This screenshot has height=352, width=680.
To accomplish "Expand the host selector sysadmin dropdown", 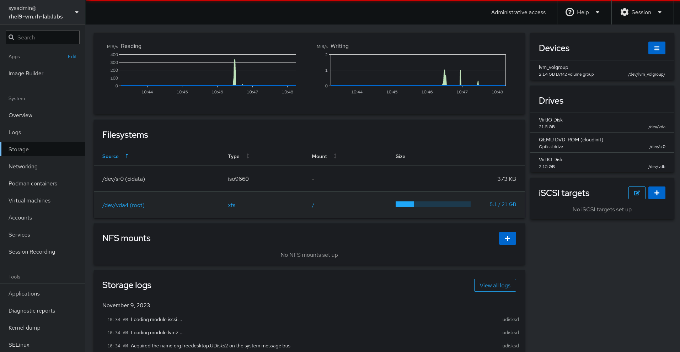I will [x=77, y=12].
